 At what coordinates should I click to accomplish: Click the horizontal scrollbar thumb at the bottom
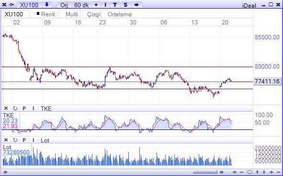pyautogui.click(x=205, y=172)
